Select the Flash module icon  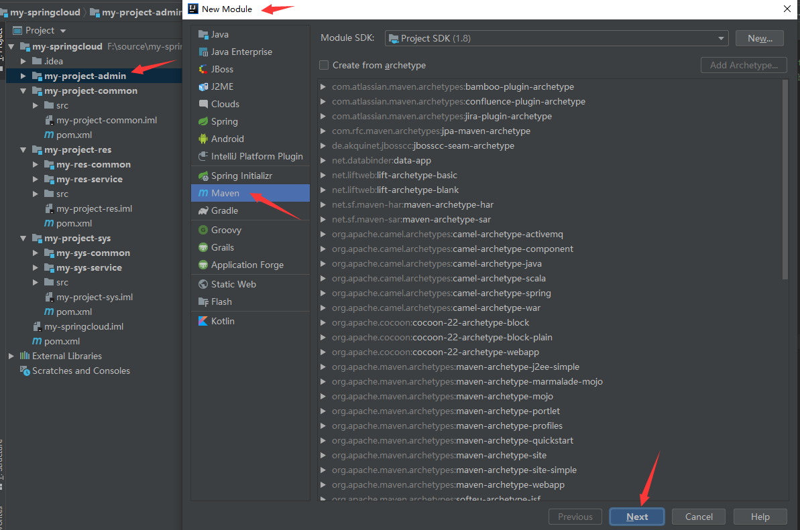pos(203,302)
